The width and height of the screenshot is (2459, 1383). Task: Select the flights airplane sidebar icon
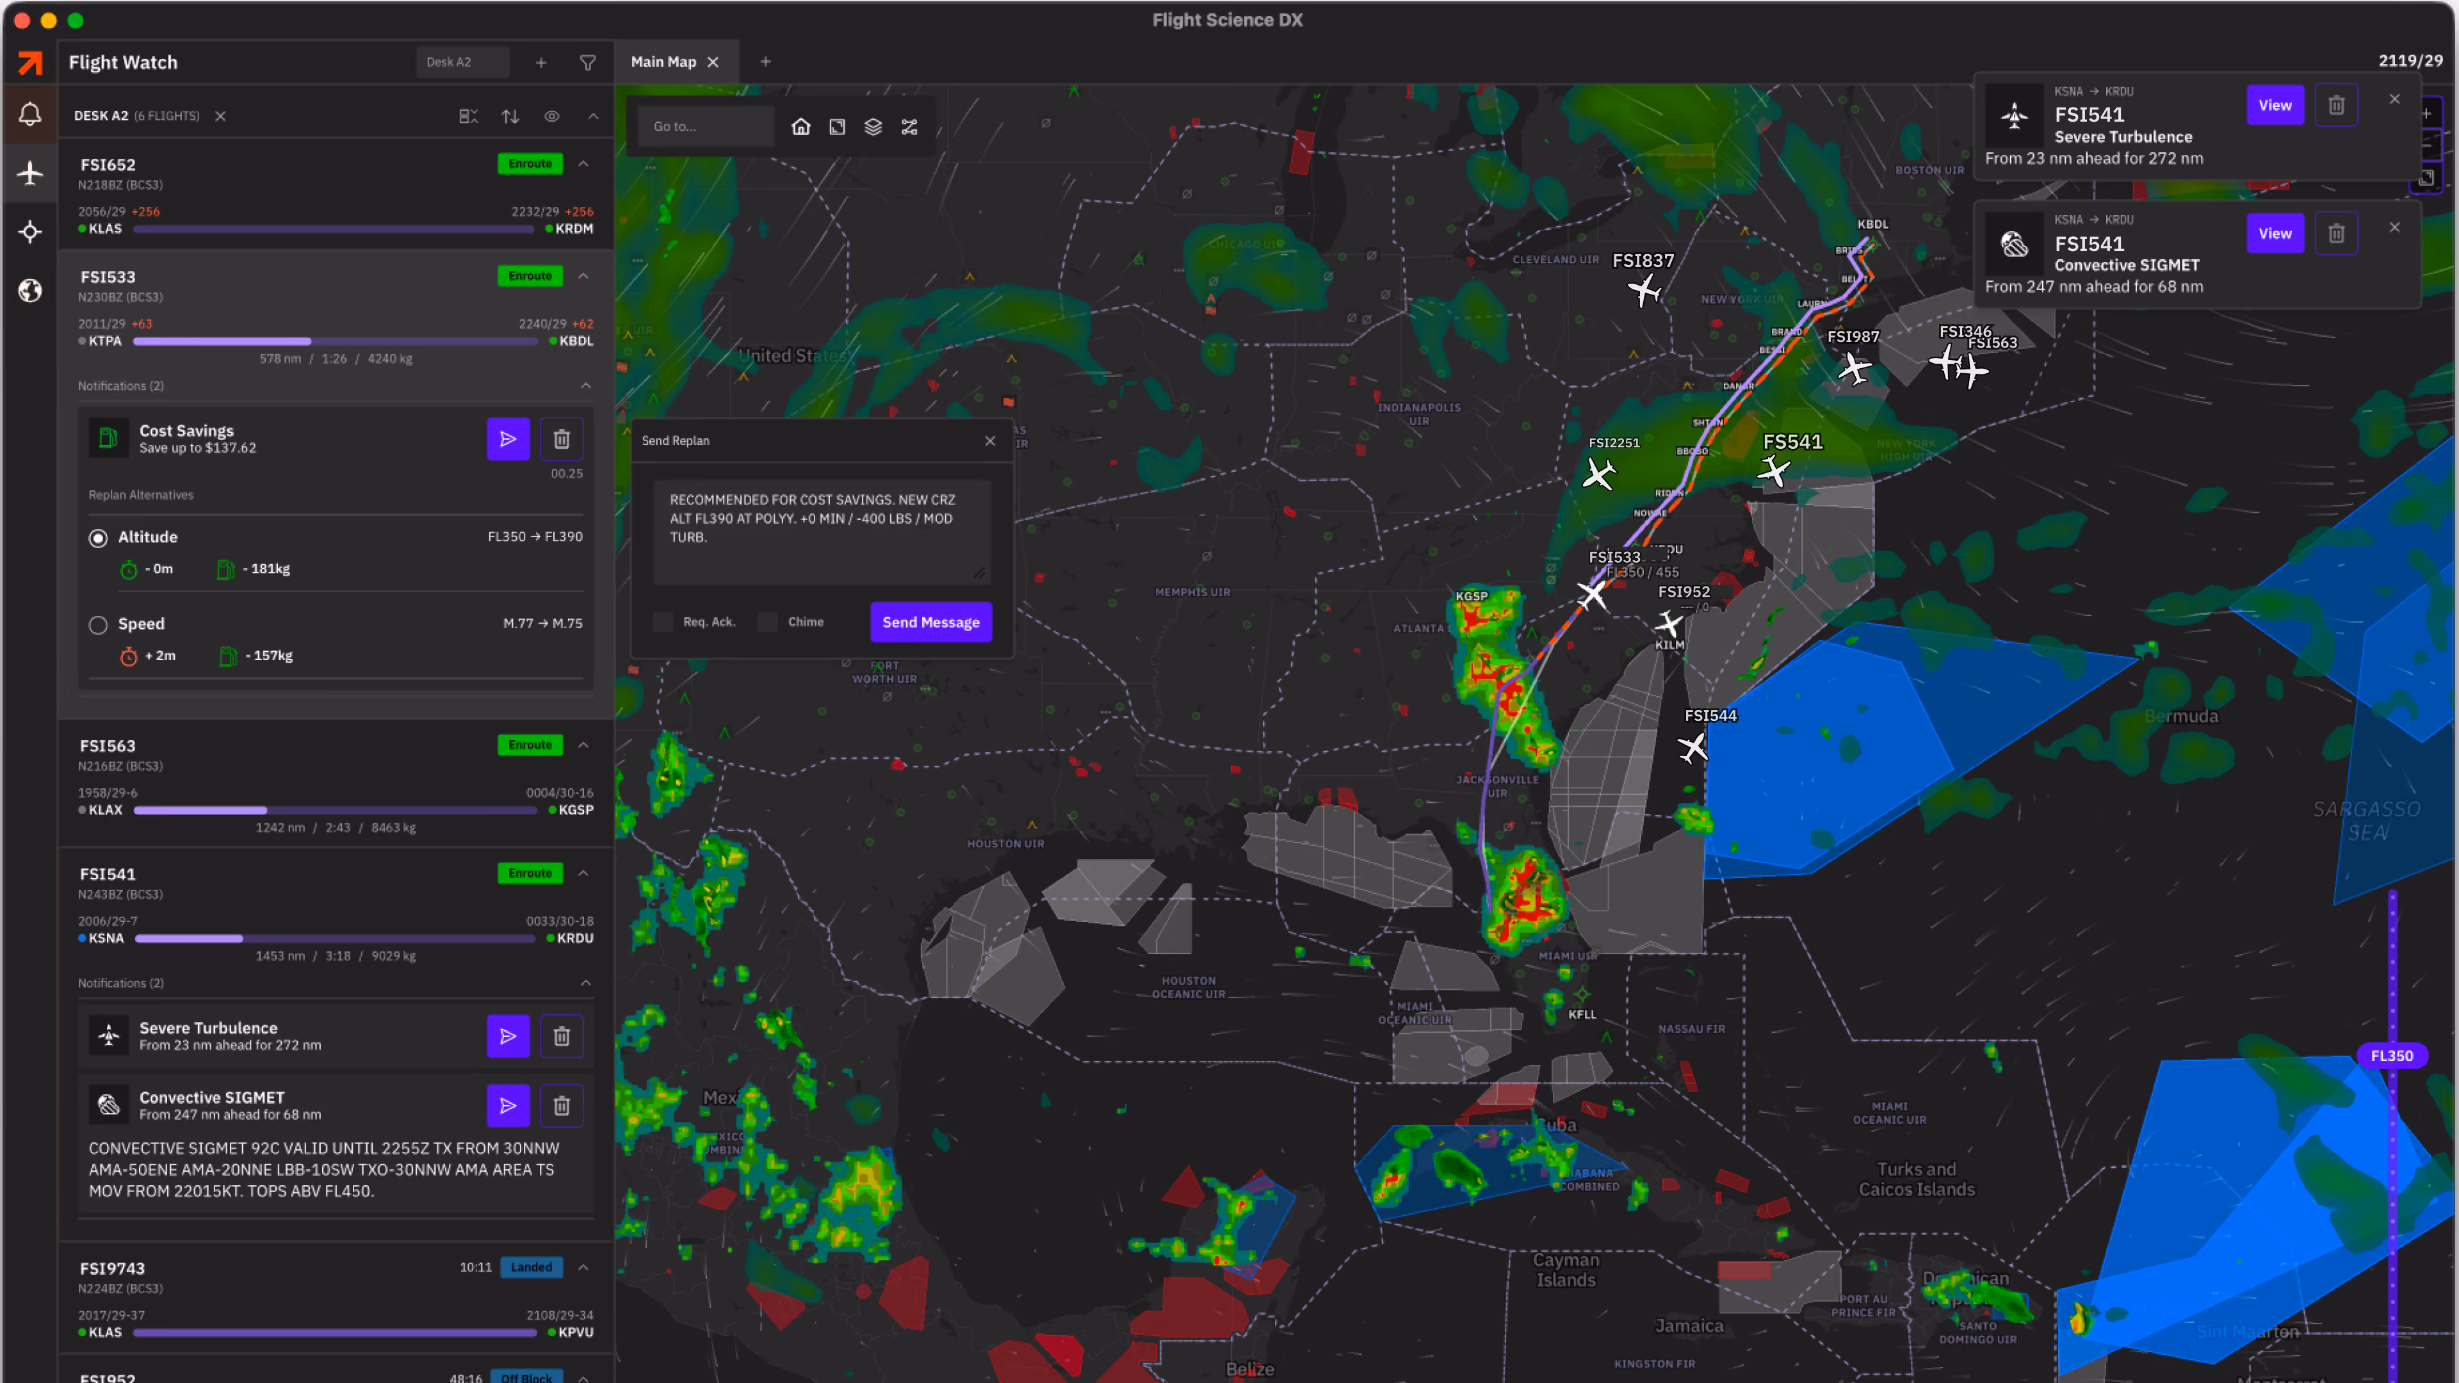tap(29, 173)
